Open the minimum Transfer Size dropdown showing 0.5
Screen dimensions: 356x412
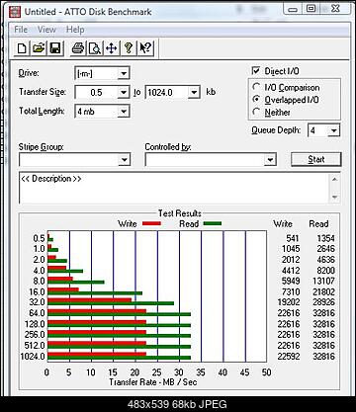(124, 93)
